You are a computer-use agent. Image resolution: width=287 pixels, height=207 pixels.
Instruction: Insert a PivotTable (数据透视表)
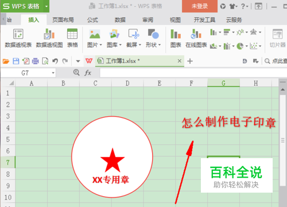(18, 38)
